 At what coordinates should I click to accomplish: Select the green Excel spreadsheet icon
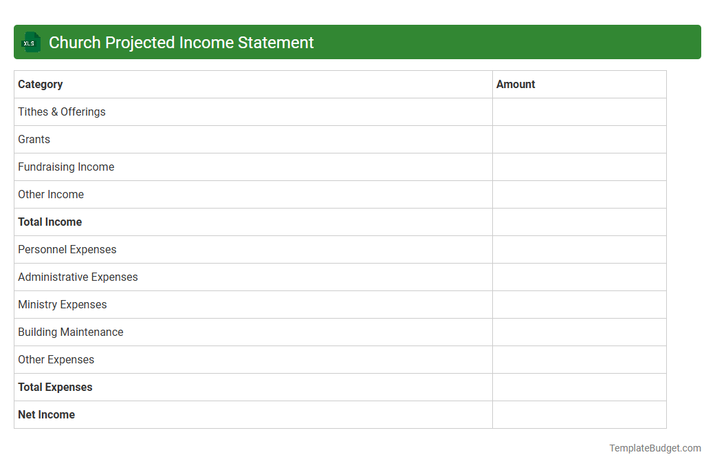pyautogui.click(x=30, y=42)
